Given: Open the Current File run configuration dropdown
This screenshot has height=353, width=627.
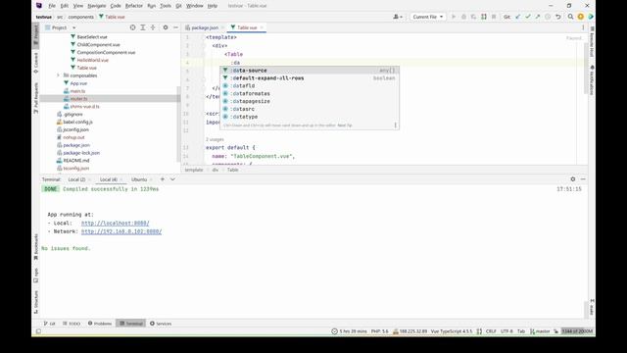Looking at the screenshot, I should pos(427,17).
